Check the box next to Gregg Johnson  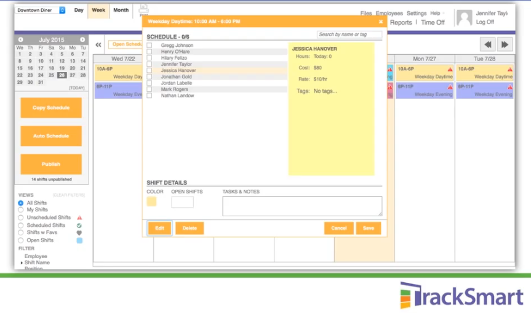(150, 46)
